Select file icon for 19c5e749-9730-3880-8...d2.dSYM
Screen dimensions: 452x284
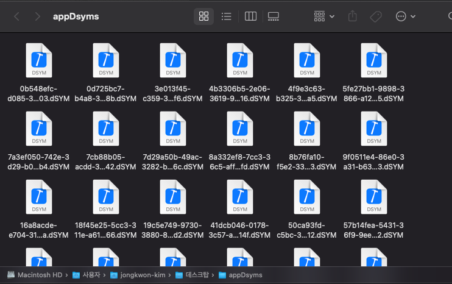pyautogui.click(x=173, y=197)
